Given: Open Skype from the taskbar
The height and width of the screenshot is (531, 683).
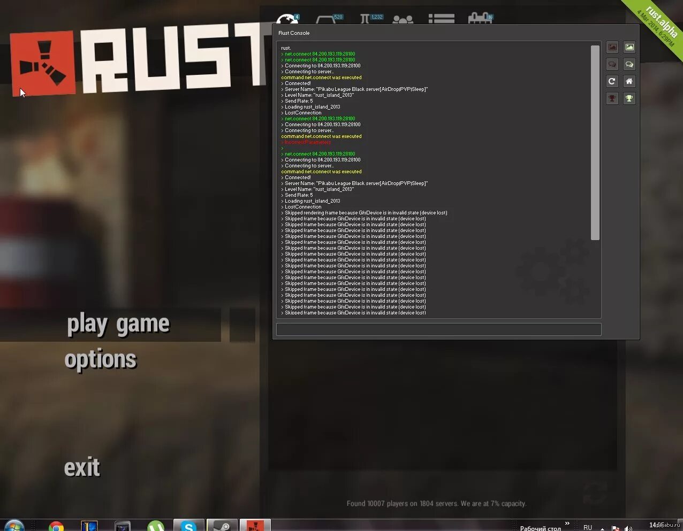Looking at the screenshot, I should [x=188, y=526].
